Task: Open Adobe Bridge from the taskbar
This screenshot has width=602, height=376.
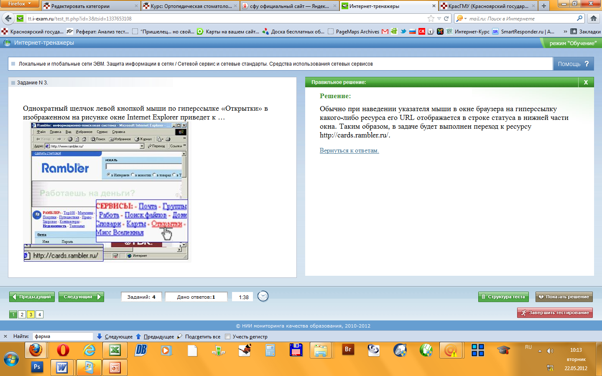Action: pos(348,350)
